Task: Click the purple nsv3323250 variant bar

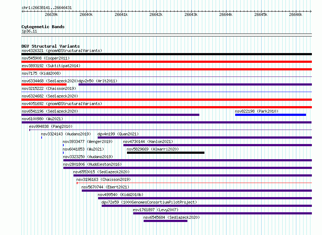Action: tap(187, 160)
